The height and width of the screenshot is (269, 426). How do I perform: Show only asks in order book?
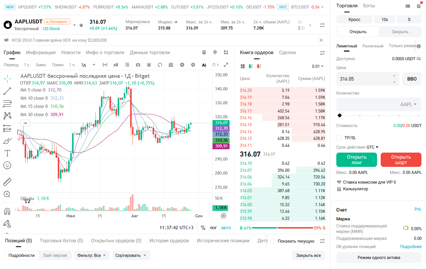(x=259, y=66)
